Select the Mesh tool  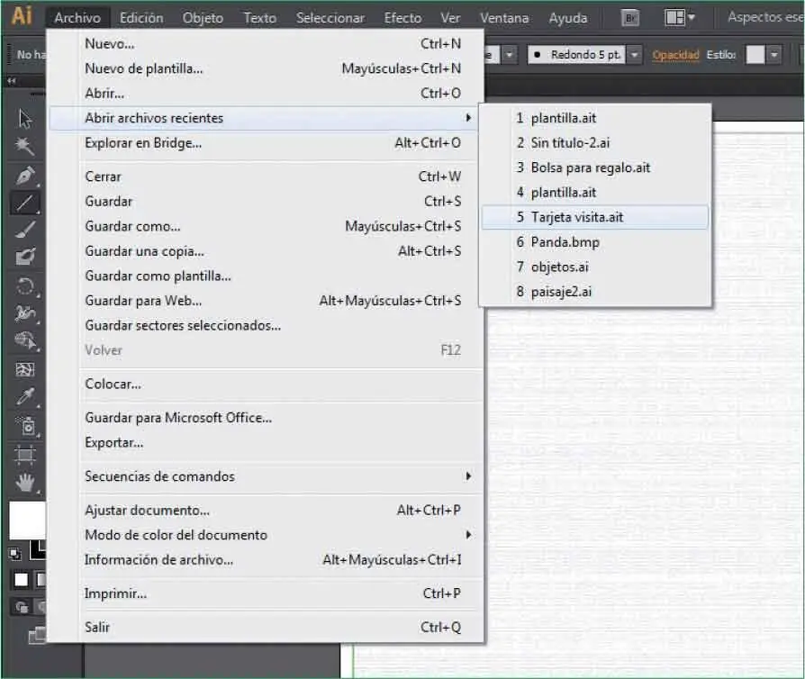[x=24, y=369]
